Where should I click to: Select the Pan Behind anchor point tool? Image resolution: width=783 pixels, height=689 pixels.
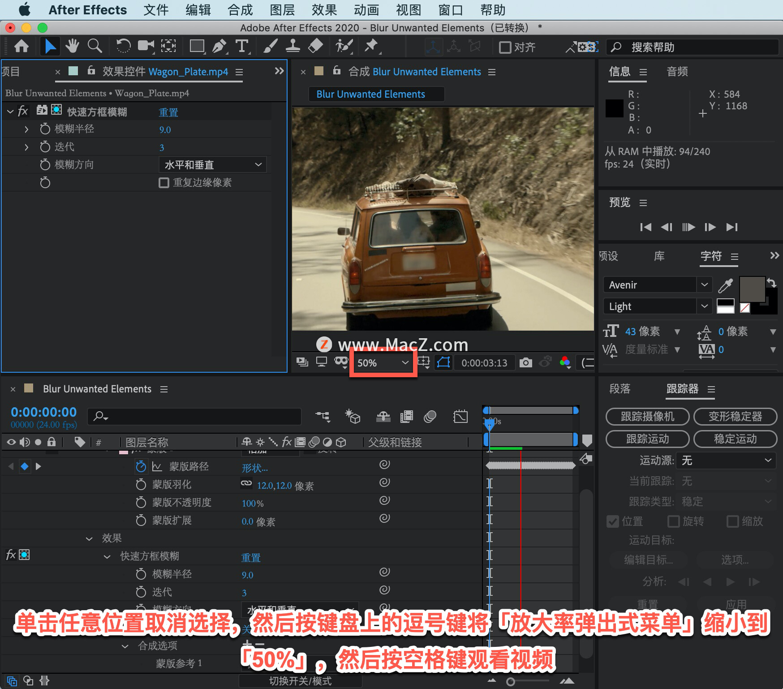click(x=168, y=46)
